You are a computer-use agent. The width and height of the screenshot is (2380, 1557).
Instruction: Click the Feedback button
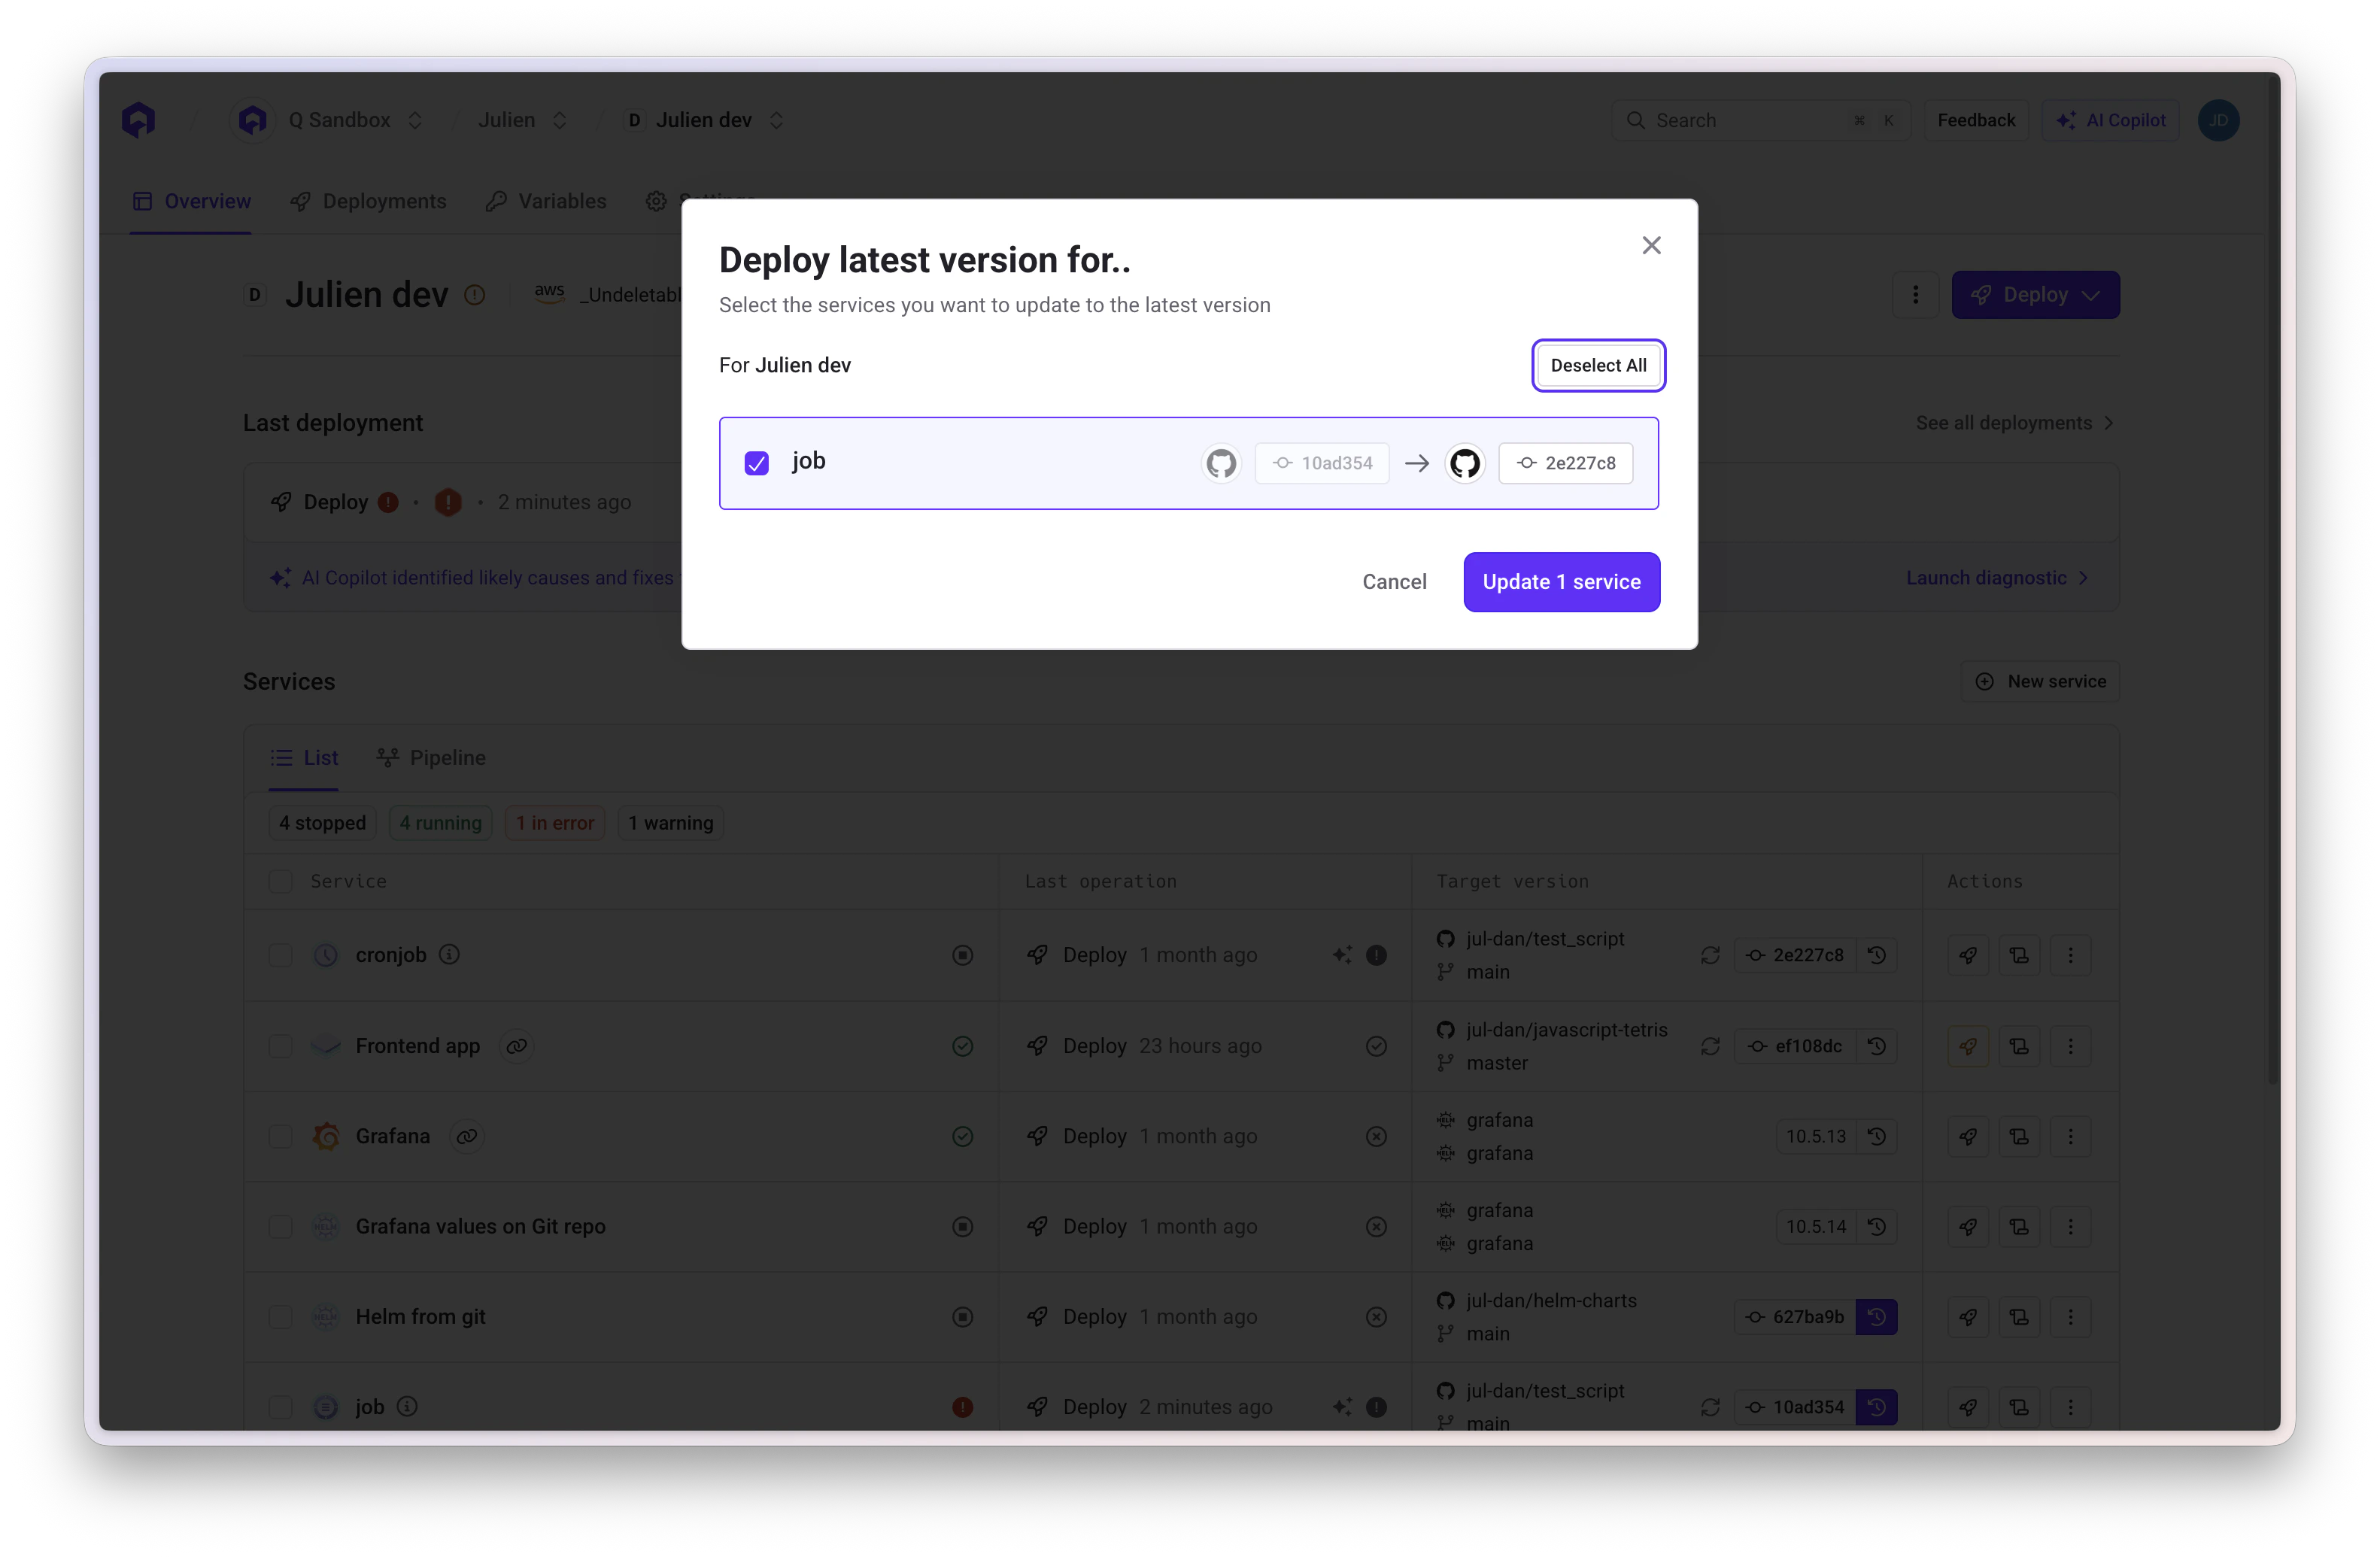1976,120
